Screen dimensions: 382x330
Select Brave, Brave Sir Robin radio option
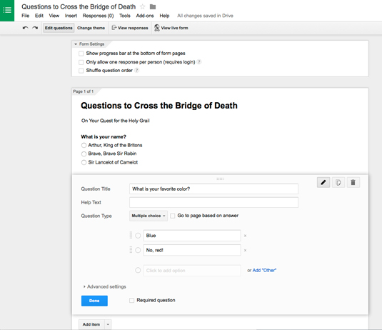click(84, 154)
